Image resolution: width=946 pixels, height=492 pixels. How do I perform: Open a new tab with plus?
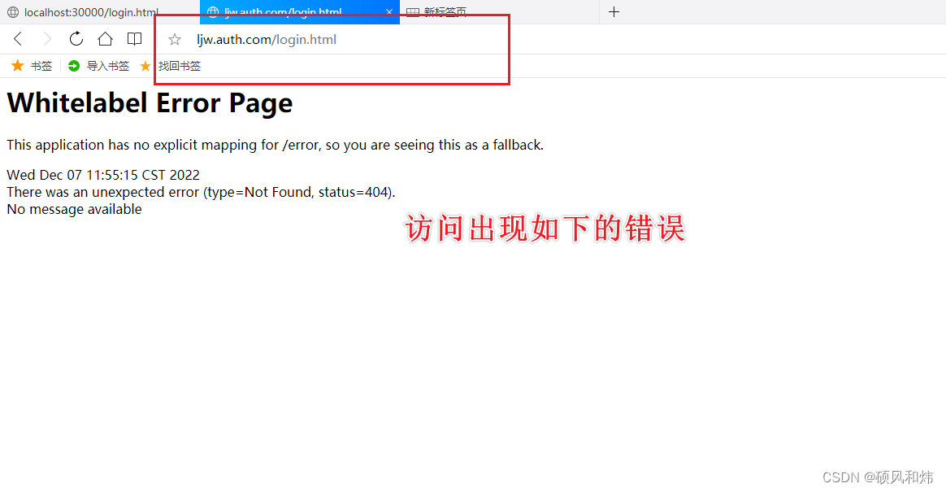pos(614,12)
